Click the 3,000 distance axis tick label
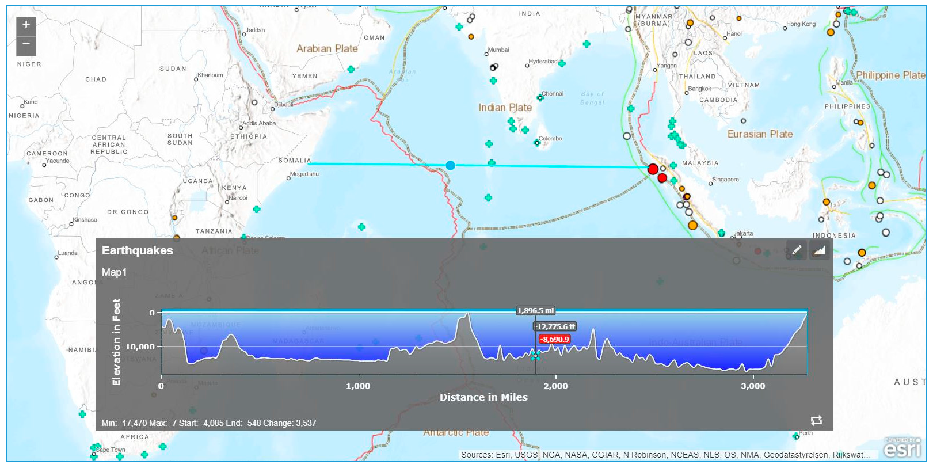The width and height of the screenshot is (933, 468). coord(753,386)
